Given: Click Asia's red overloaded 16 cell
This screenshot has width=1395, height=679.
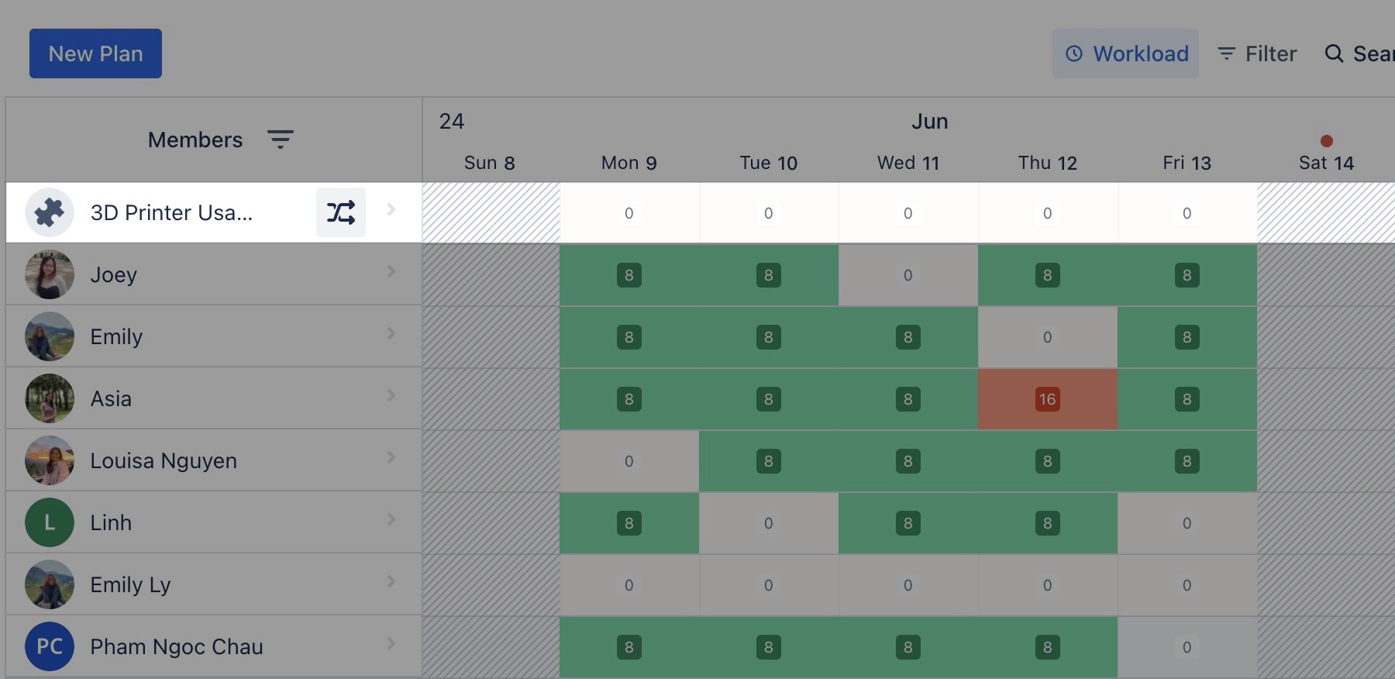Looking at the screenshot, I should click(x=1047, y=399).
